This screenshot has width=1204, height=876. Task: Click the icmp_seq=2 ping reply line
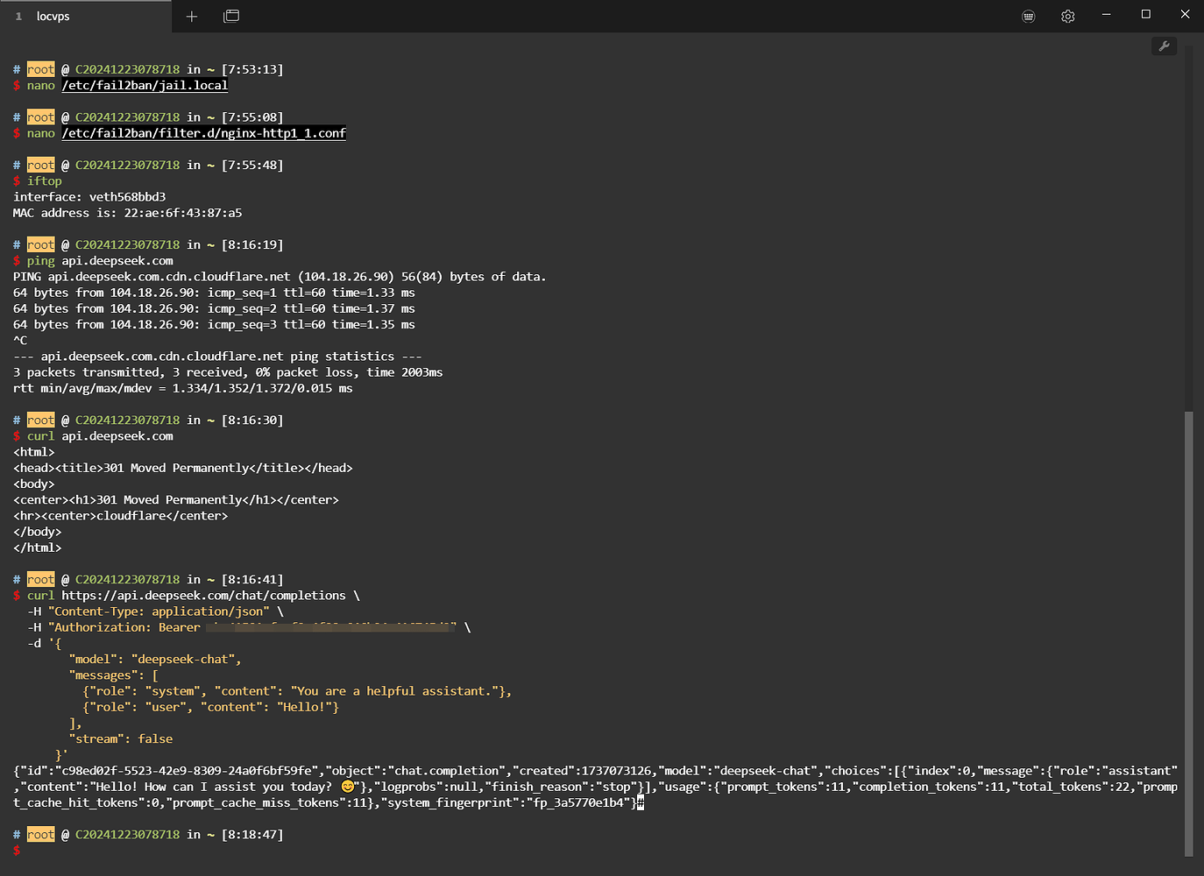[214, 308]
